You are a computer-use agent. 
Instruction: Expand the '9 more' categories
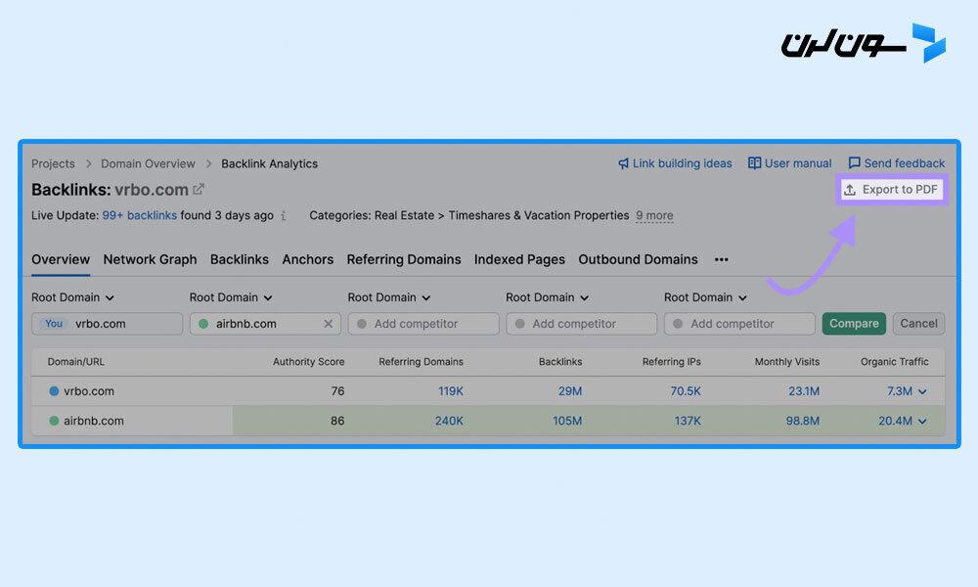pos(654,215)
